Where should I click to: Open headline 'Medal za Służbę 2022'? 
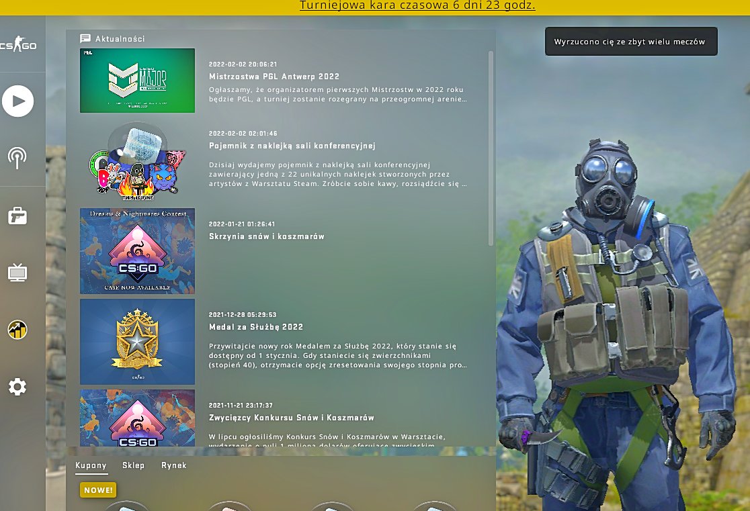(256, 327)
